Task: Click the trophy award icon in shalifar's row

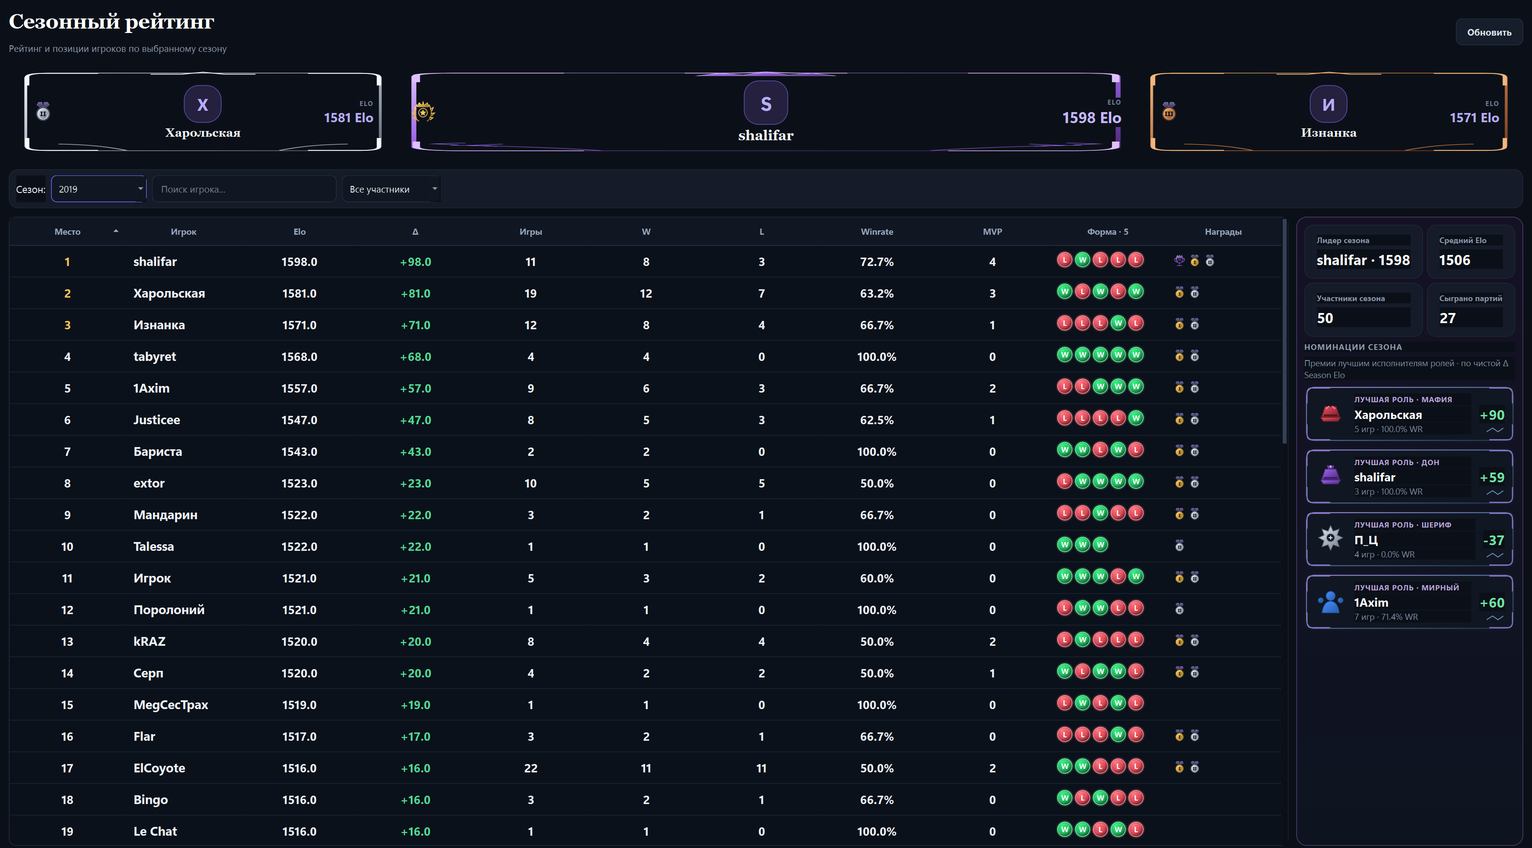Action: (x=1179, y=260)
